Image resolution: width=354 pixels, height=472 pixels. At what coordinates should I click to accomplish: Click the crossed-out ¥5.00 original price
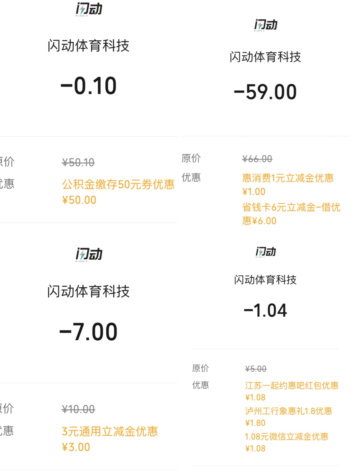point(256,369)
